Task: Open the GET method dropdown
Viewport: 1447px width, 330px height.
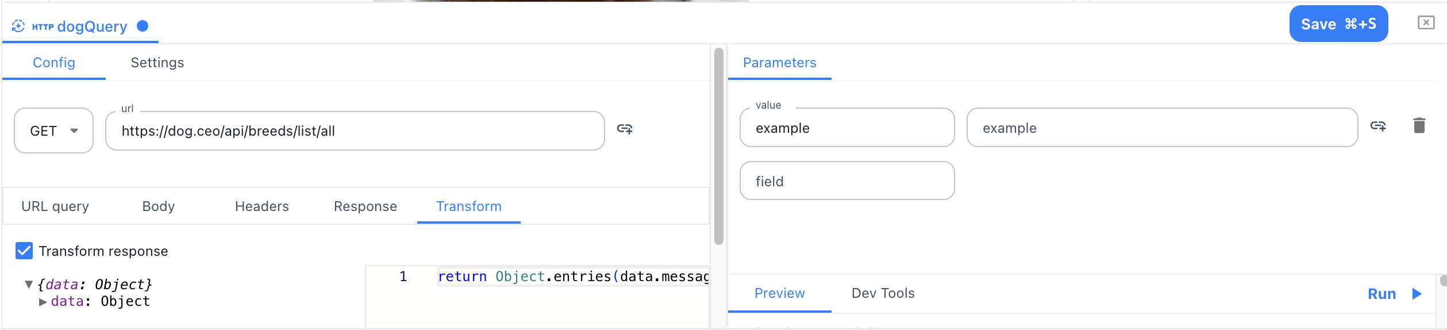Action: [x=53, y=131]
